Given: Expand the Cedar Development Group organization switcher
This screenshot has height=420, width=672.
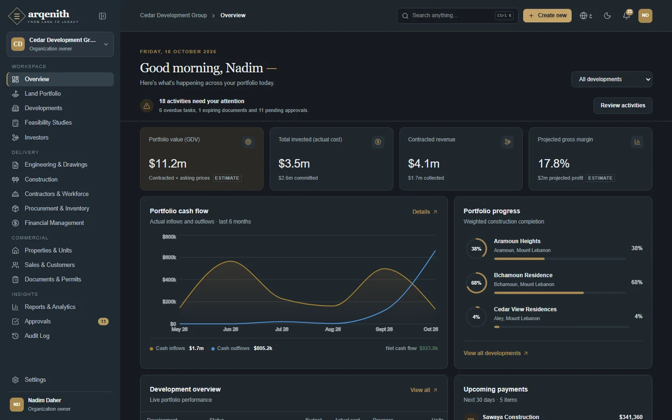Looking at the screenshot, I should point(60,44).
